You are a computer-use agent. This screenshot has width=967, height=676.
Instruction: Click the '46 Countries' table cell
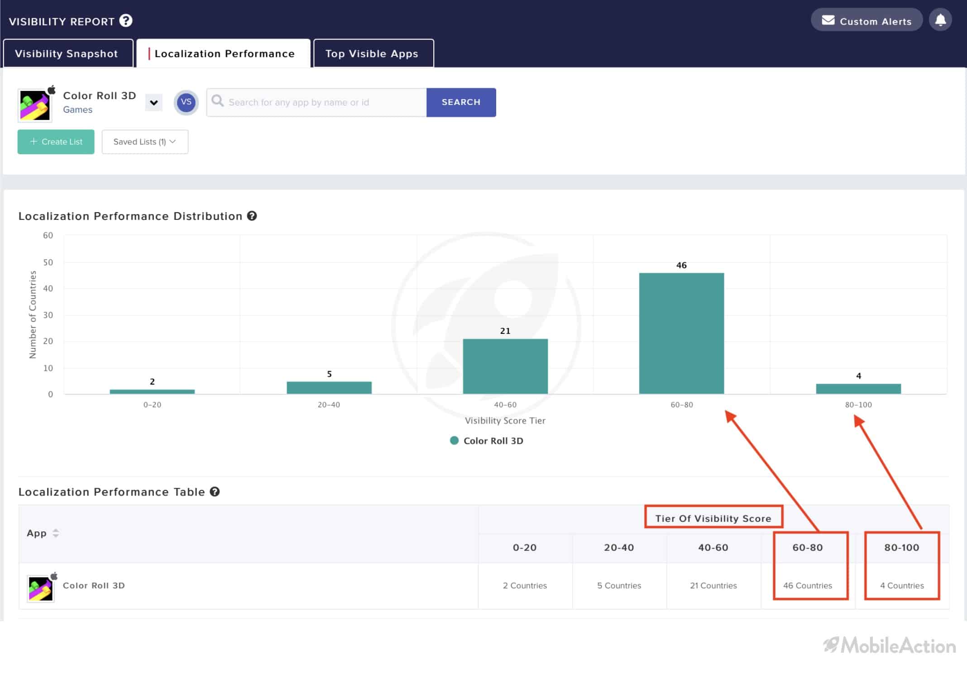coord(808,586)
